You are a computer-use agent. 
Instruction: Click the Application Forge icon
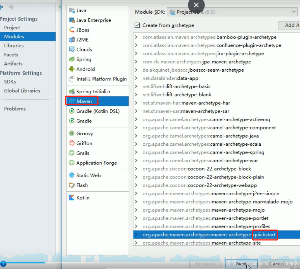(72, 163)
